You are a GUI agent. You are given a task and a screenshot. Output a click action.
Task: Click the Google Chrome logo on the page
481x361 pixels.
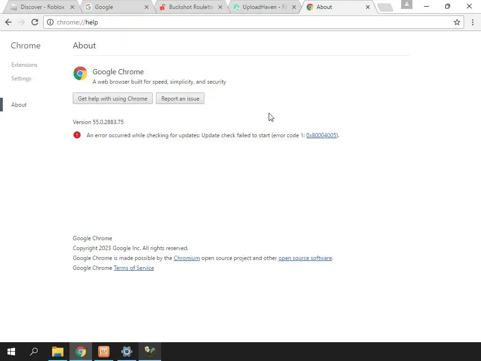(80, 73)
